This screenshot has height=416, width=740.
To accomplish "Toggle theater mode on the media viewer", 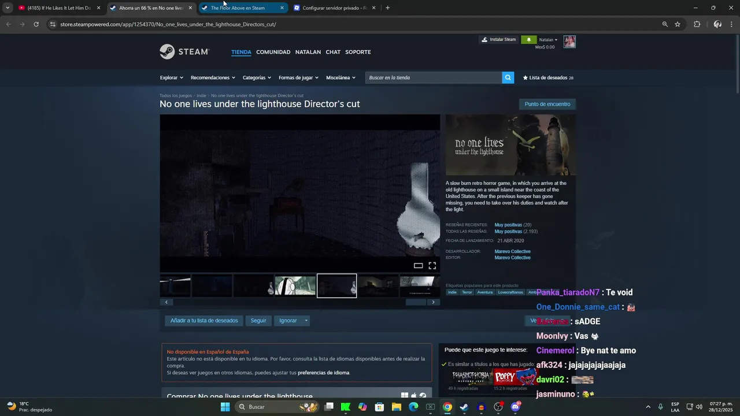I will (418, 266).
